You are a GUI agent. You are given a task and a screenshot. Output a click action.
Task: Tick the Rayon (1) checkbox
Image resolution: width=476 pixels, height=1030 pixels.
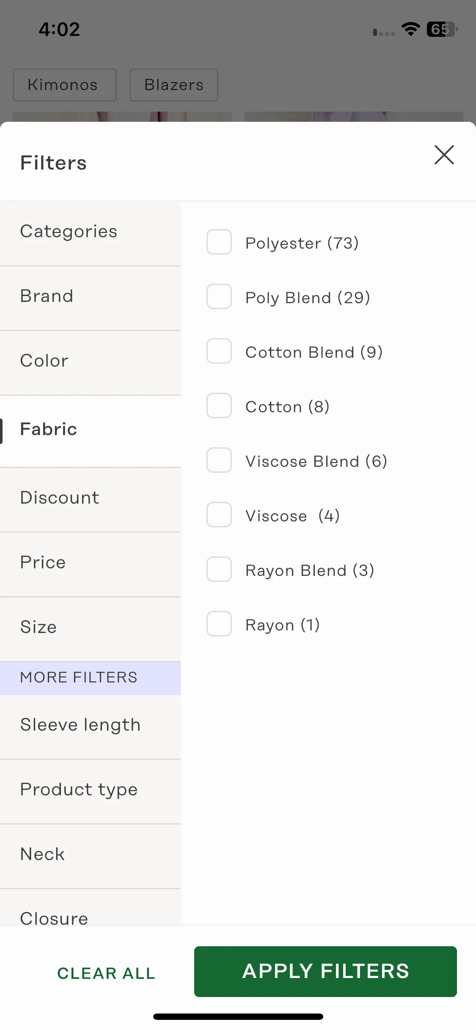click(x=219, y=624)
